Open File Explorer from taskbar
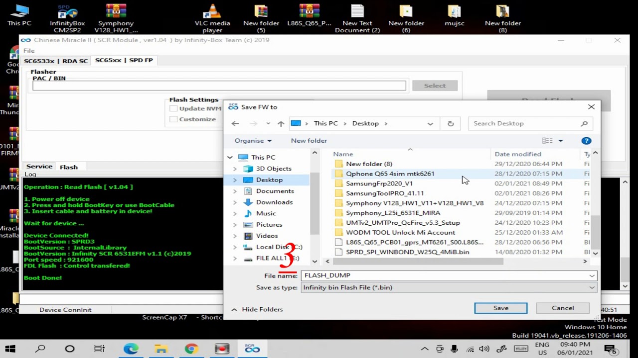This screenshot has width=638, height=358. click(161, 349)
